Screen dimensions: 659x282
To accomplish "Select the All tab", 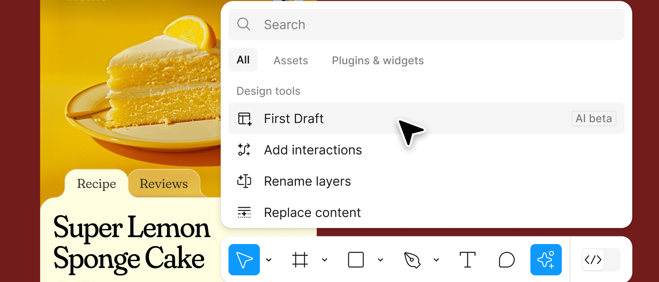I will point(243,60).
